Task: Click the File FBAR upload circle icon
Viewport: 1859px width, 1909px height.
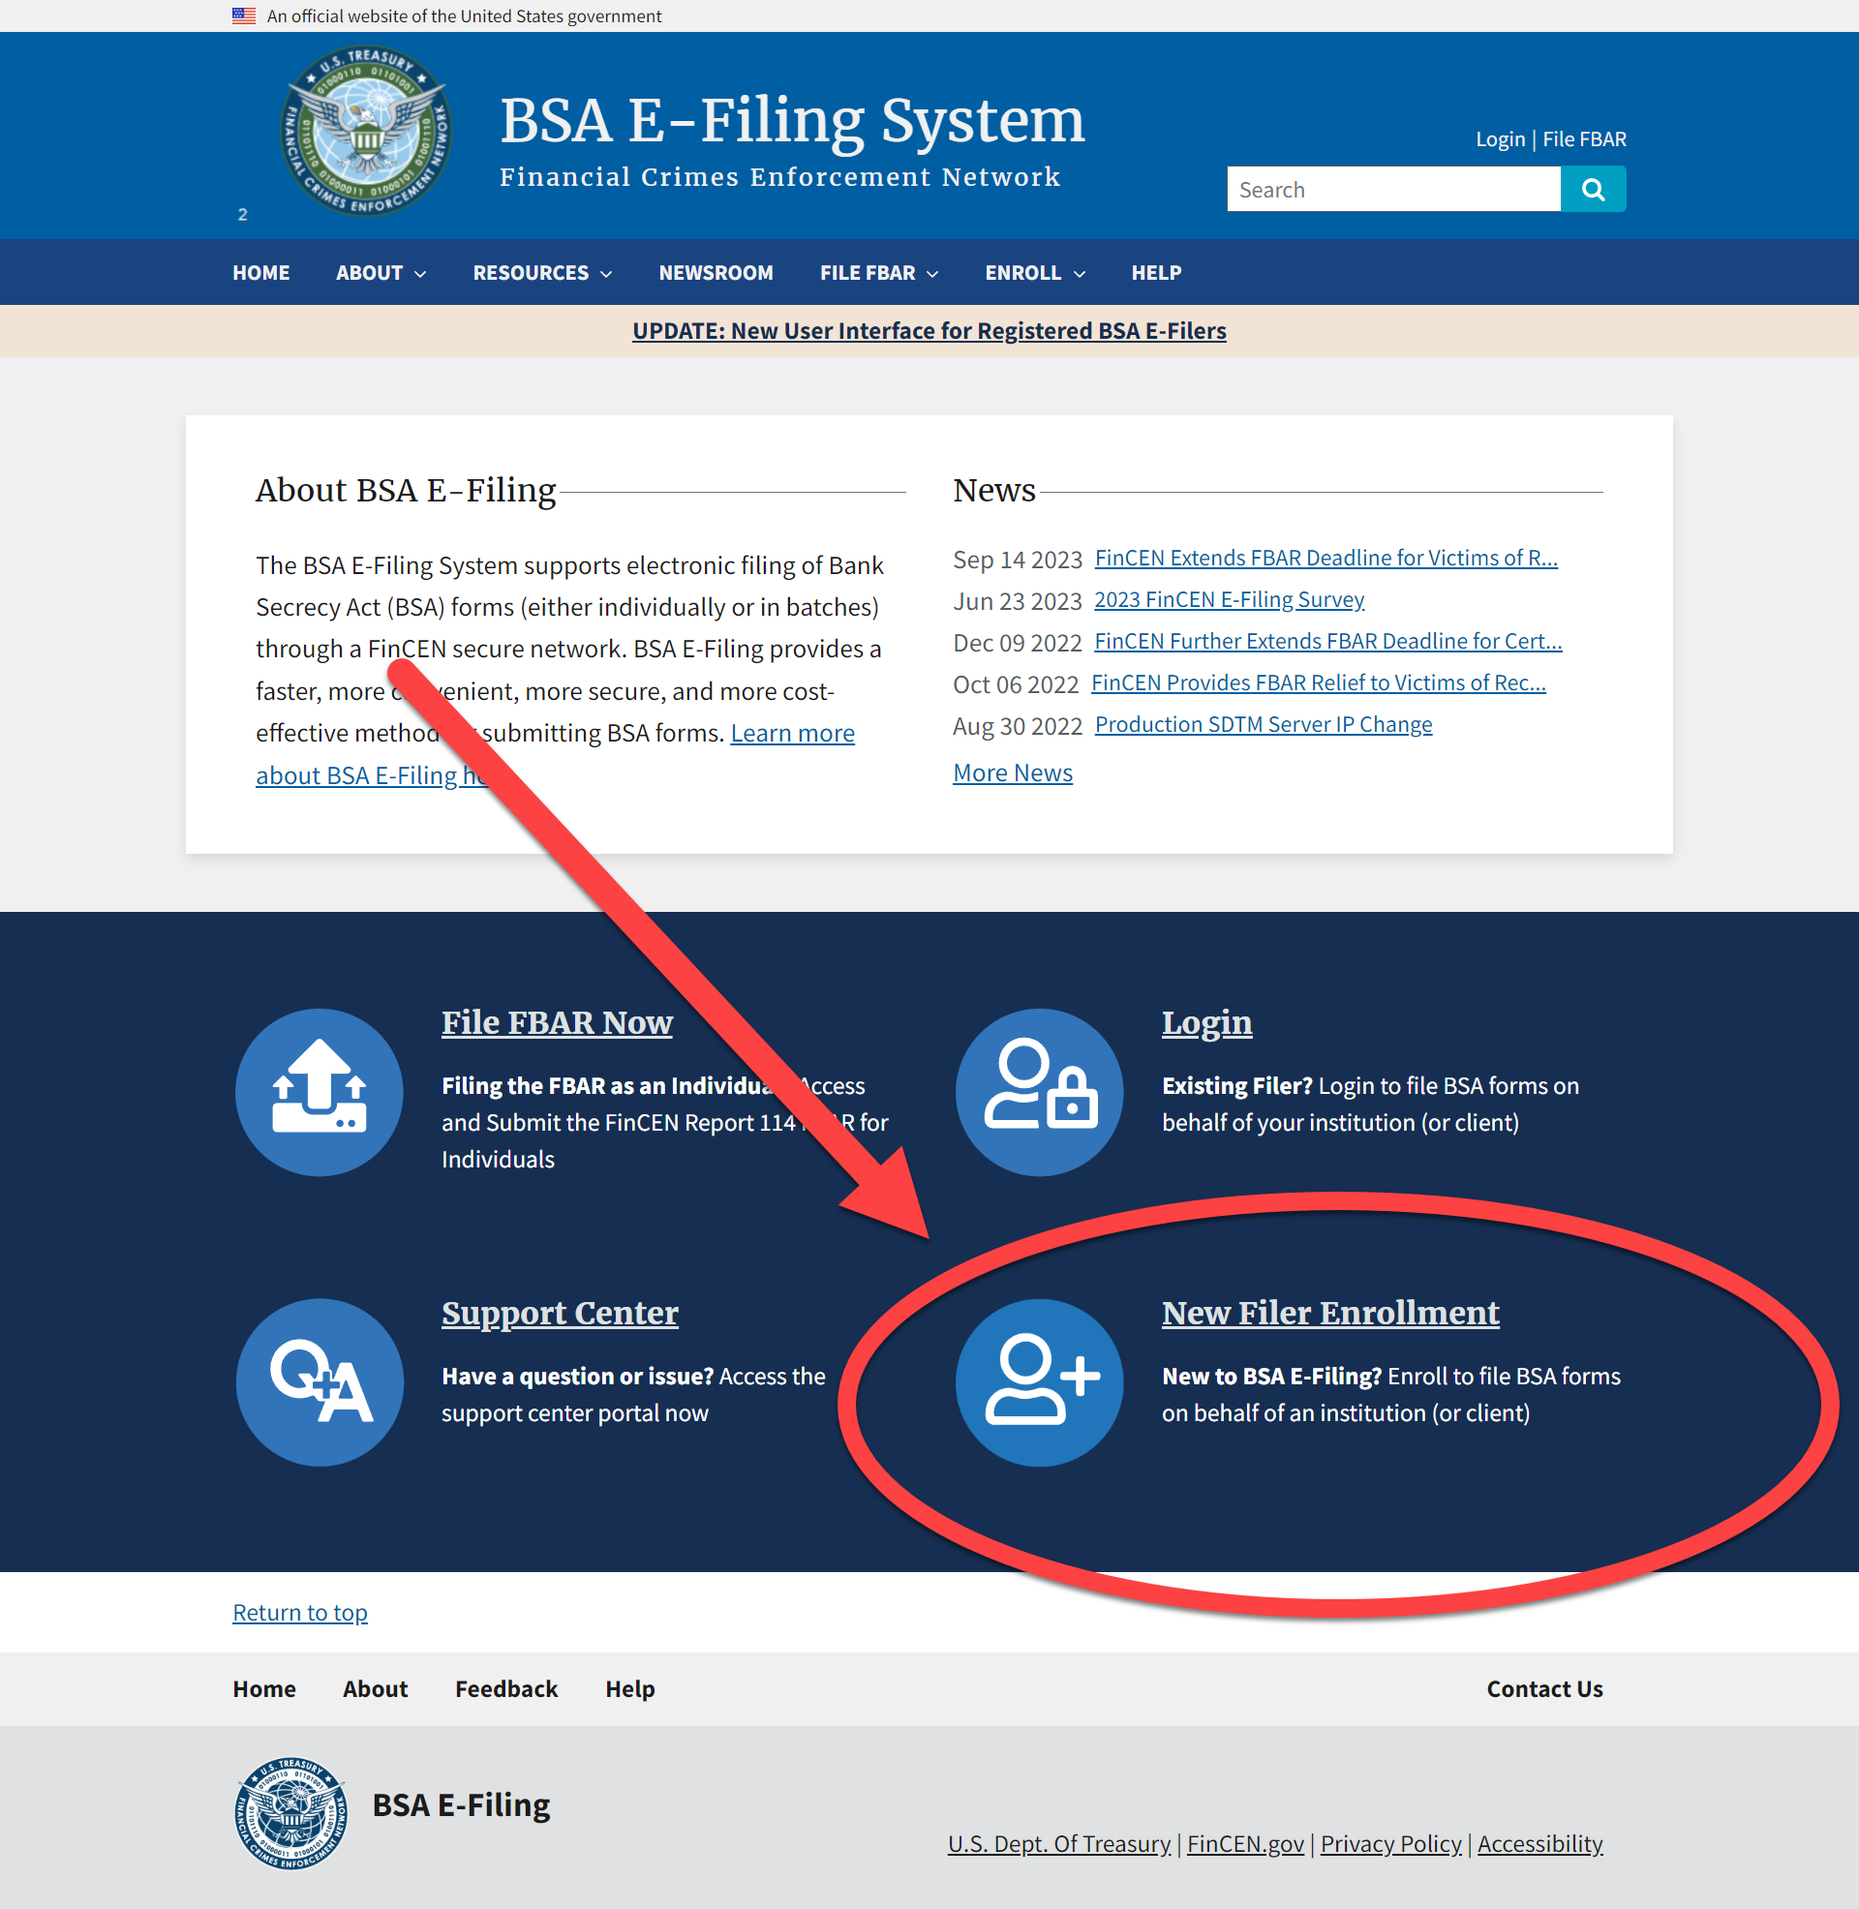Action: 320,1091
